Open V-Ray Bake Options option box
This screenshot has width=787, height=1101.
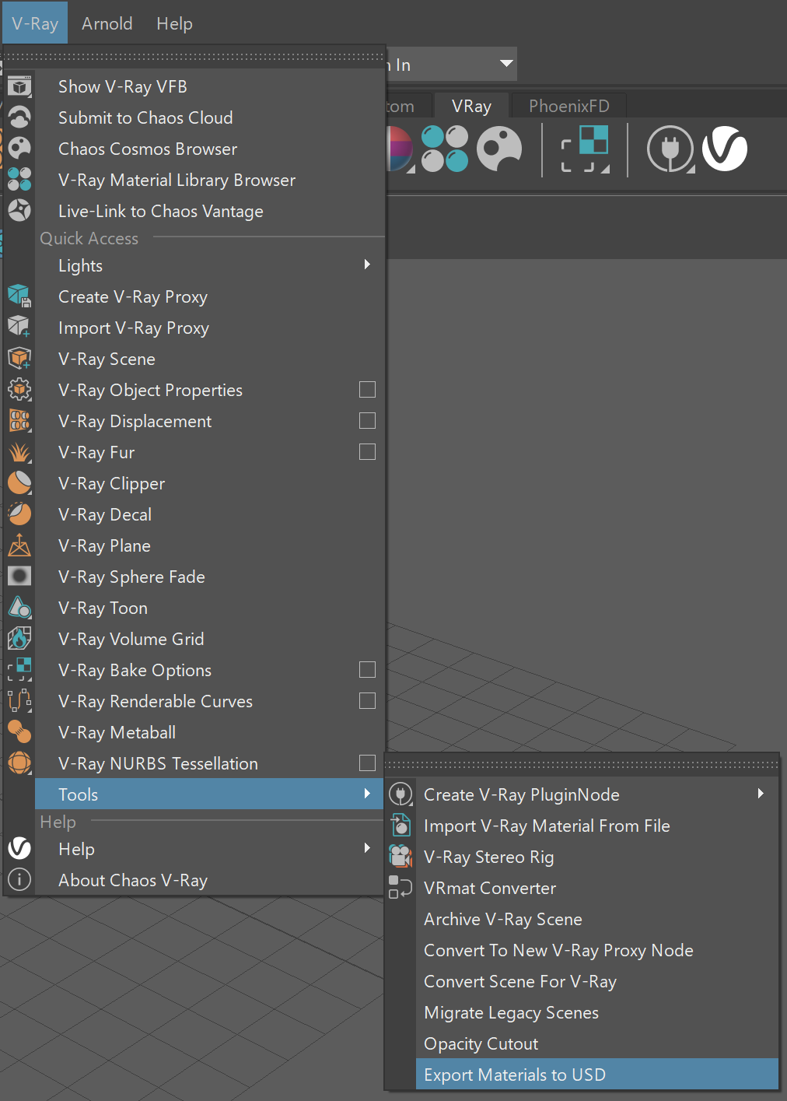(368, 670)
